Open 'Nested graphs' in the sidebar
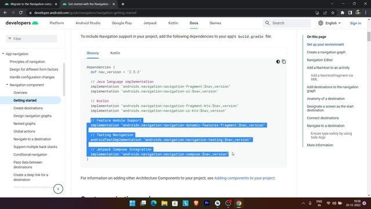The image size is (371, 209). click(x=24, y=124)
